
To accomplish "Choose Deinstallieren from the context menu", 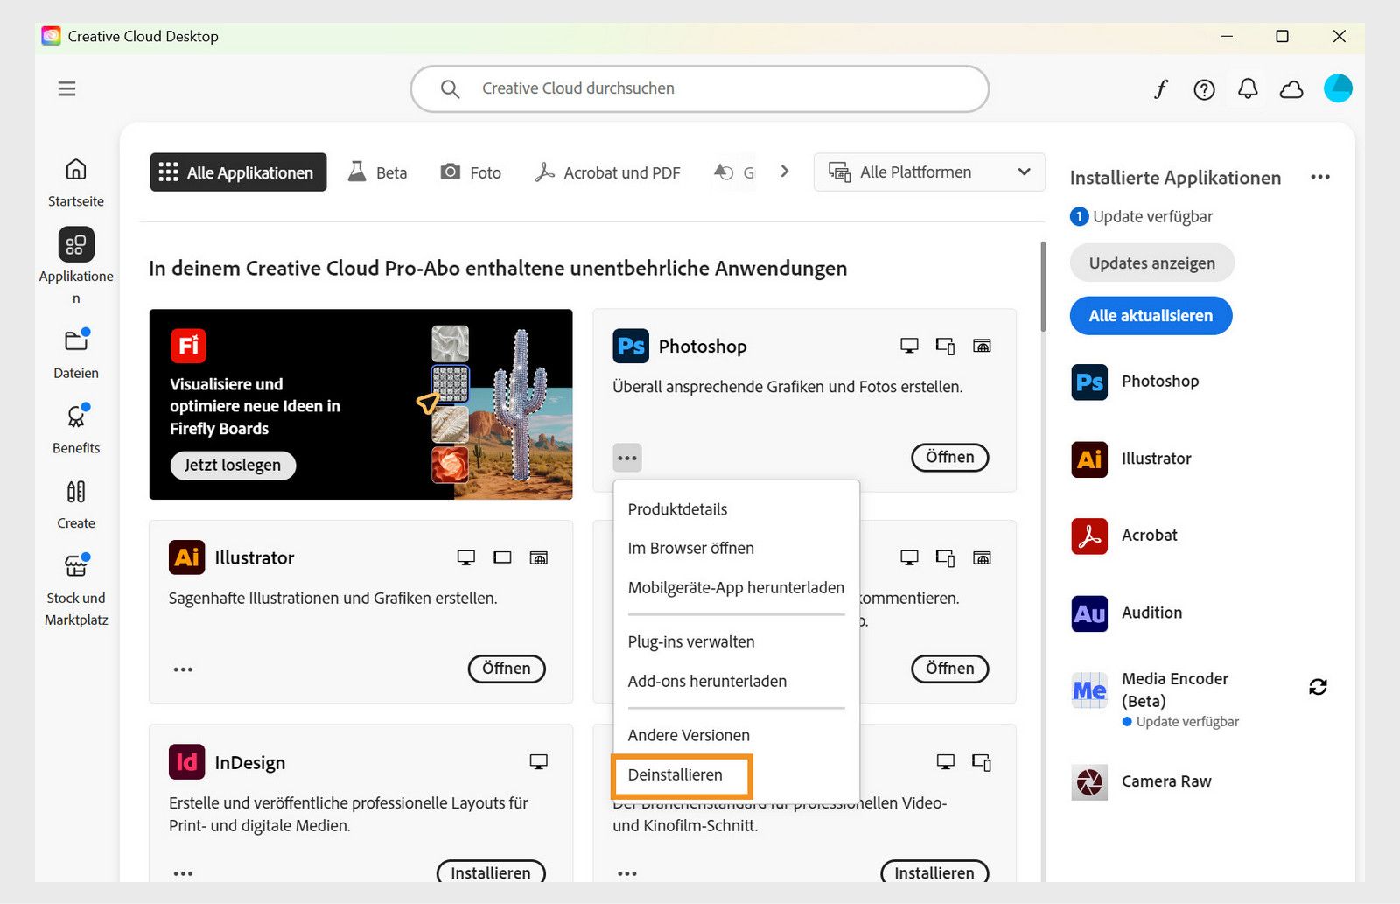I will click(682, 775).
